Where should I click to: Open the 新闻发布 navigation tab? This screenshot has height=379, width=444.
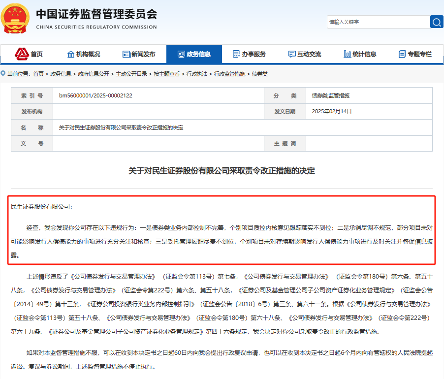pyautogui.click(x=139, y=54)
